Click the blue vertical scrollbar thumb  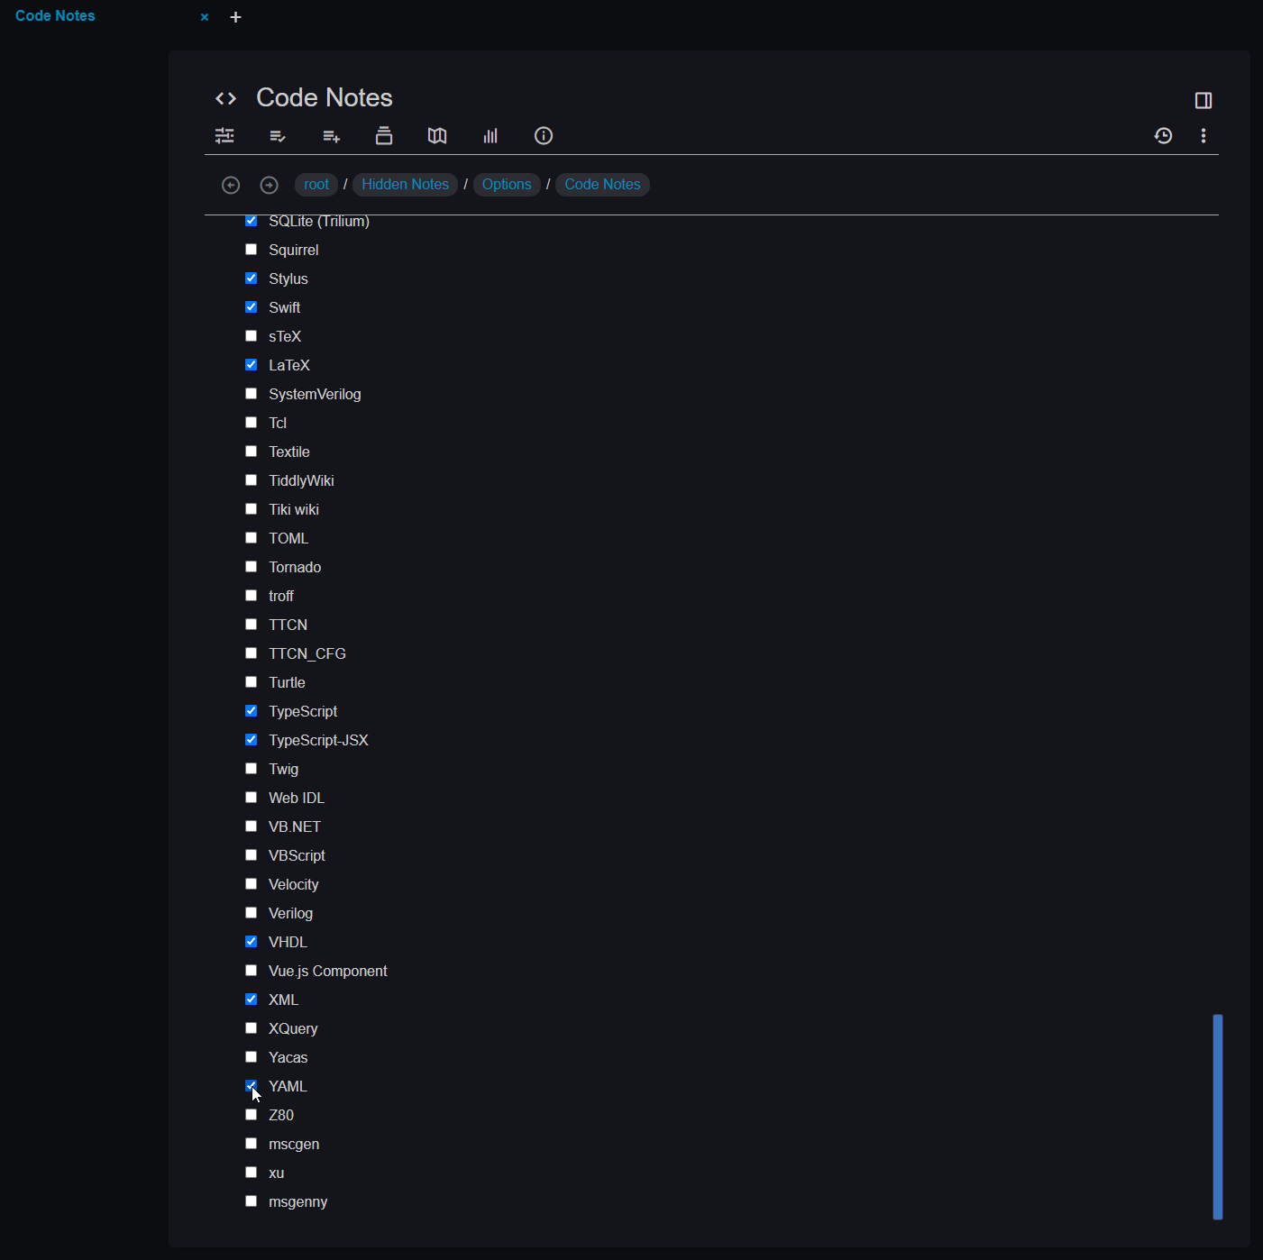(1218, 1118)
